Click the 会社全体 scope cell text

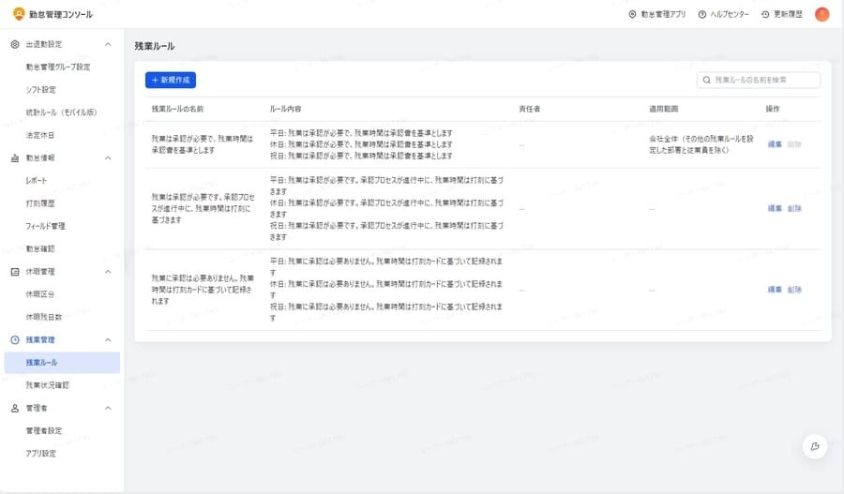pyautogui.click(x=701, y=144)
